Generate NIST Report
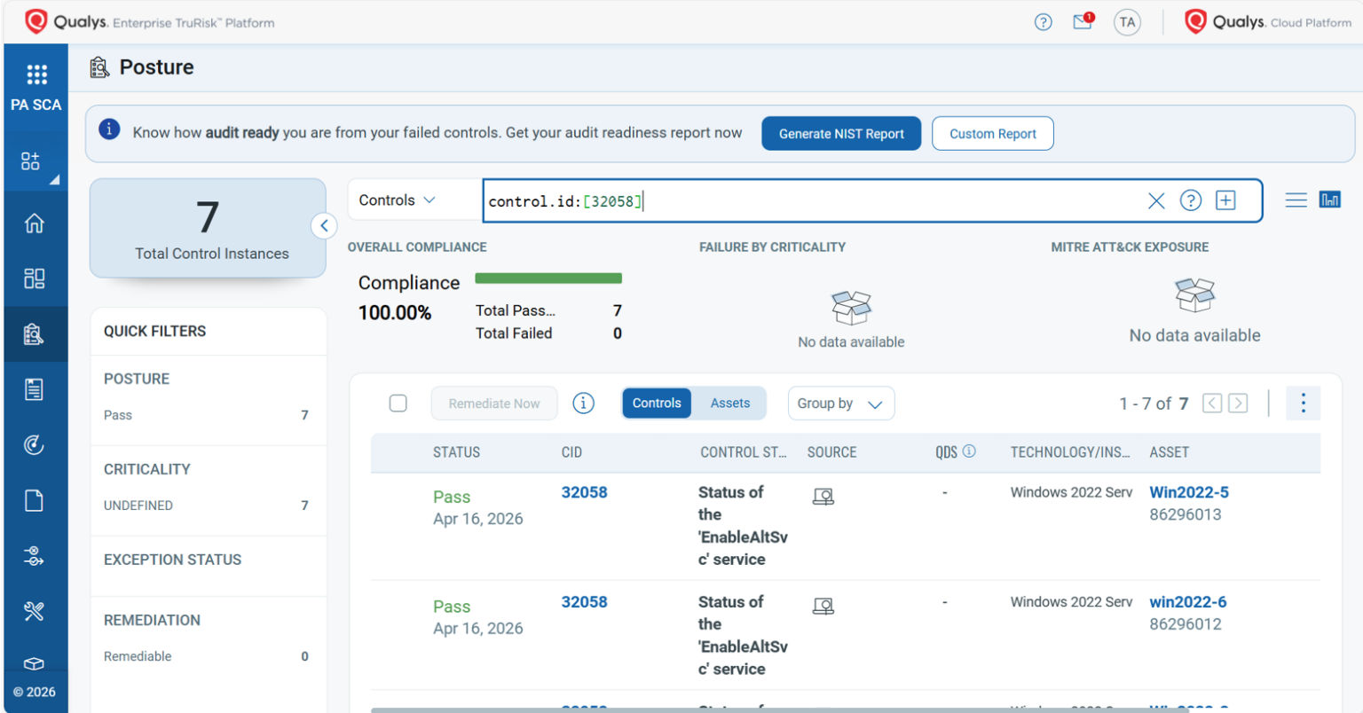 (841, 134)
